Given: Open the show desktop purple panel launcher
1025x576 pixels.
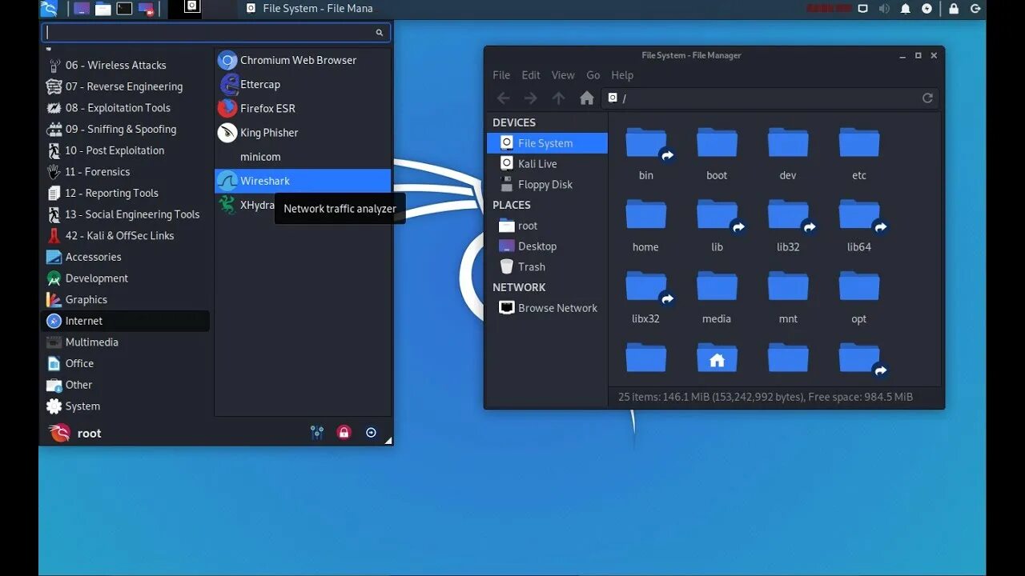Looking at the screenshot, I should 82,9.
